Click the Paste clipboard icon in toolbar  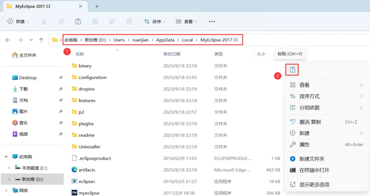pos(78,22)
